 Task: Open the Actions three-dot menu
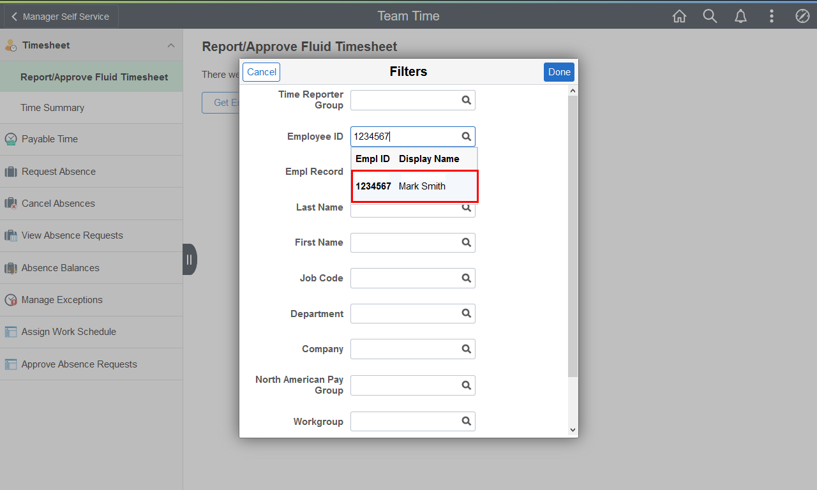tap(772, 16)
